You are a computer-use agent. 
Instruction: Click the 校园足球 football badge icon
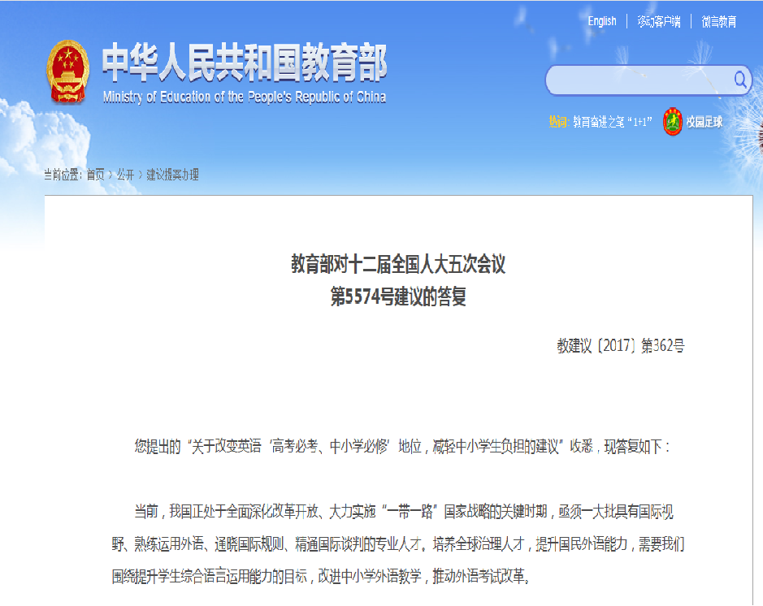(x=672, y=122)
